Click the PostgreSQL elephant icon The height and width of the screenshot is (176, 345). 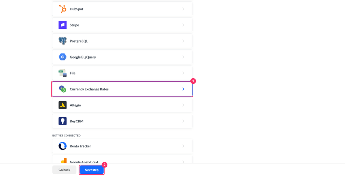pyautogui.click(x=63, y=41)
